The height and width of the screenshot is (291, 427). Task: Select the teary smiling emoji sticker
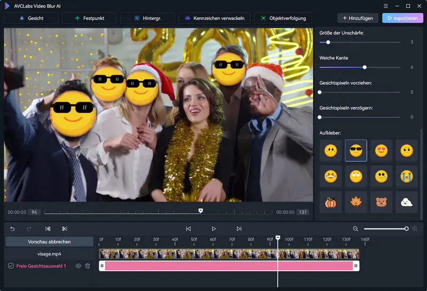tap(381, 177)
